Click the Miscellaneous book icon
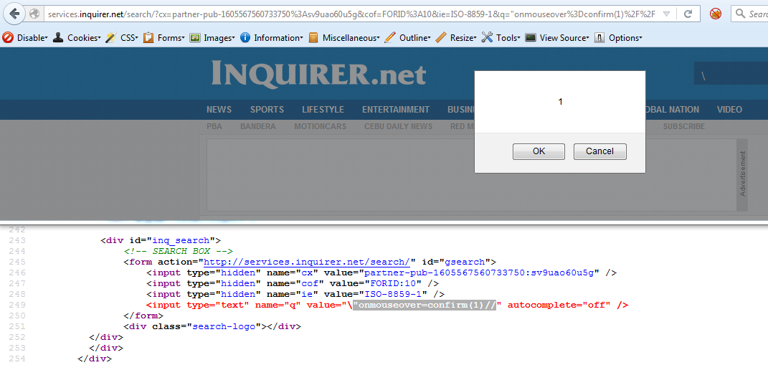768x365 pixels. point(313,38)
